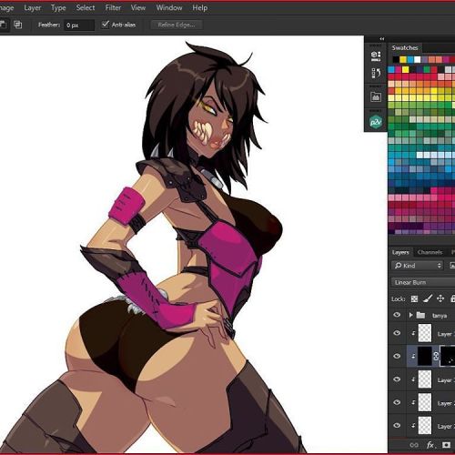Viewport: 455px width, 455px height.
Task: Click the pixel layer filter icon beside Kind
Action: tap(452, 266)
